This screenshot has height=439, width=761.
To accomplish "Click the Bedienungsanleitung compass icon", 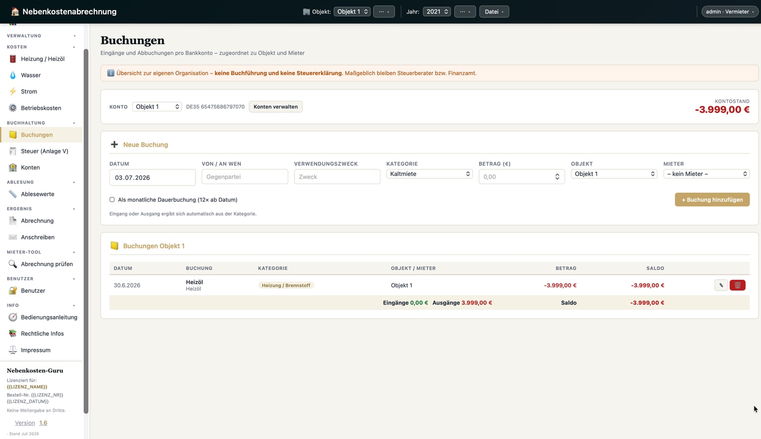I will point(13,317).
